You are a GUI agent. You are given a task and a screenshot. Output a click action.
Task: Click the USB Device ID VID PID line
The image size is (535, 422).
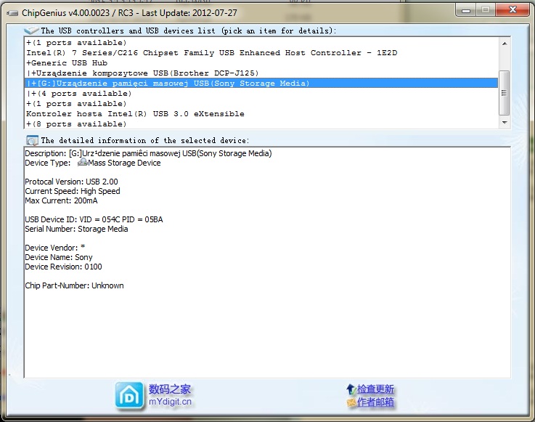[x=94, y=219]
